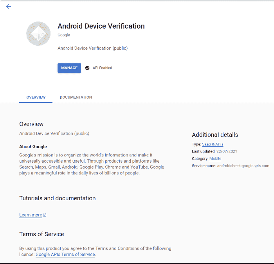Select the androidcheck.googleapis.com service name

[x=243, y=166]
